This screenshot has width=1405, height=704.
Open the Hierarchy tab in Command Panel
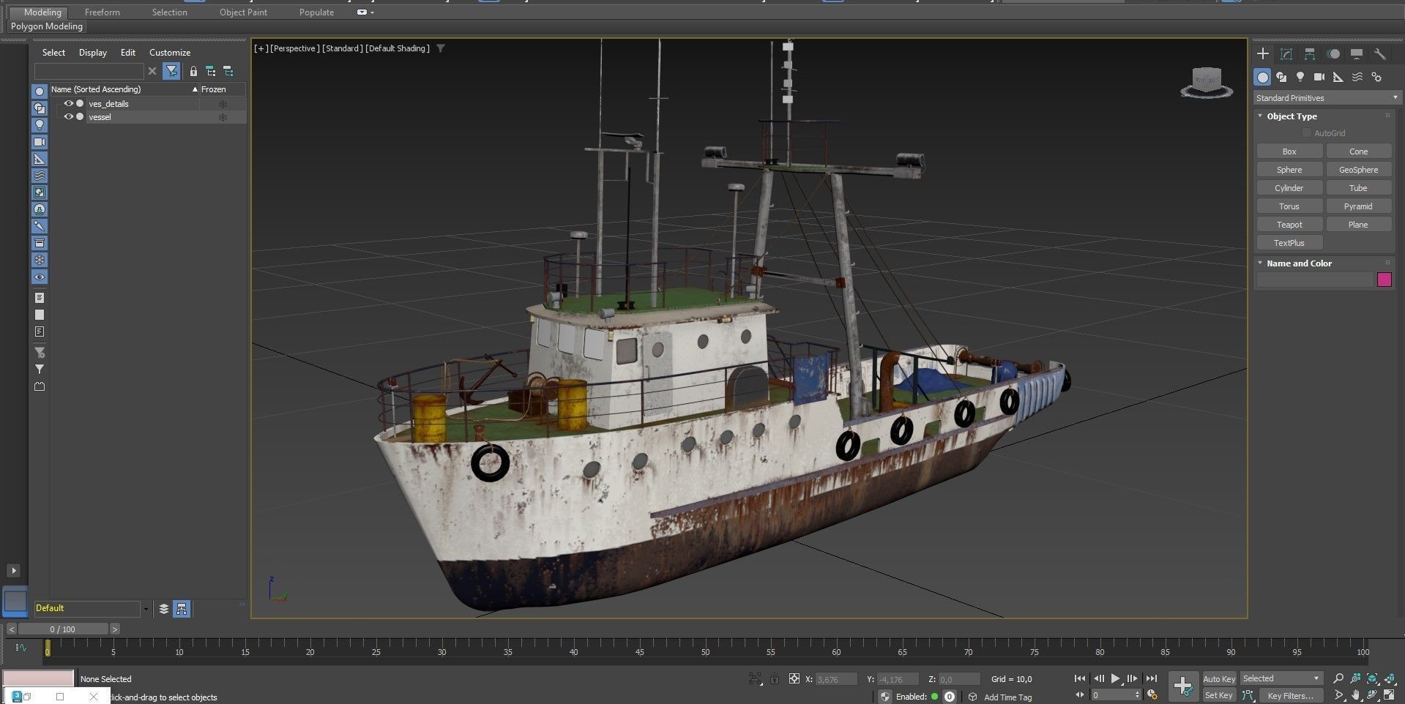(1310, 54)
